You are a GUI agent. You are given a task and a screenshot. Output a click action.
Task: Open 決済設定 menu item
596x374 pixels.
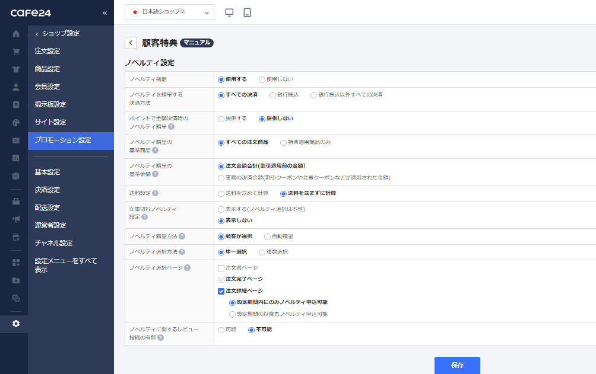pos(47,190)
